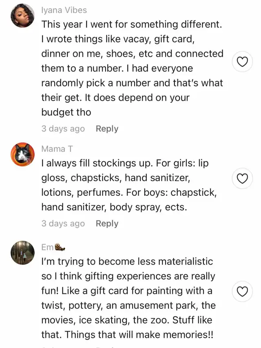Heart Em's comment about gifting experiences
The height and width of the screenshot is (348, 261).
click(243, 291)
